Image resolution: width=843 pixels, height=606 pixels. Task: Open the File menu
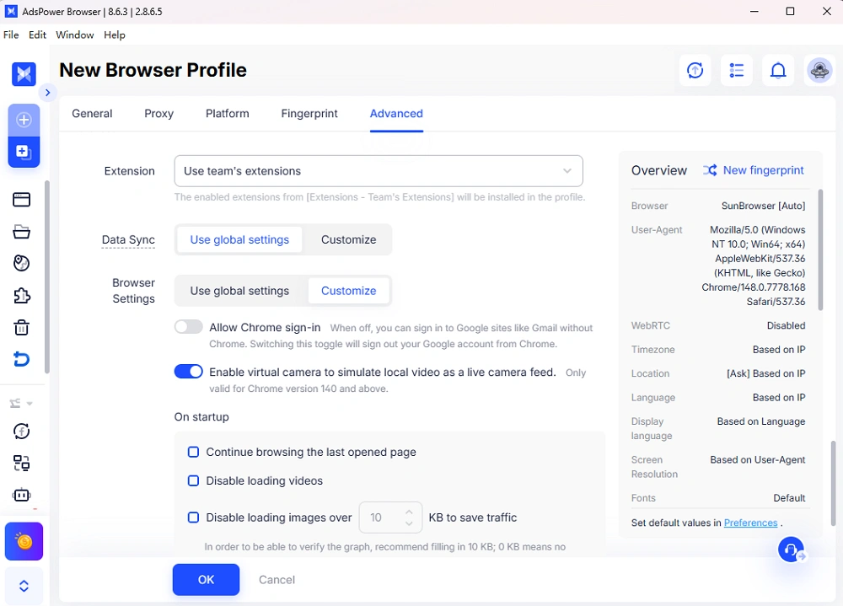coord(11,35)
